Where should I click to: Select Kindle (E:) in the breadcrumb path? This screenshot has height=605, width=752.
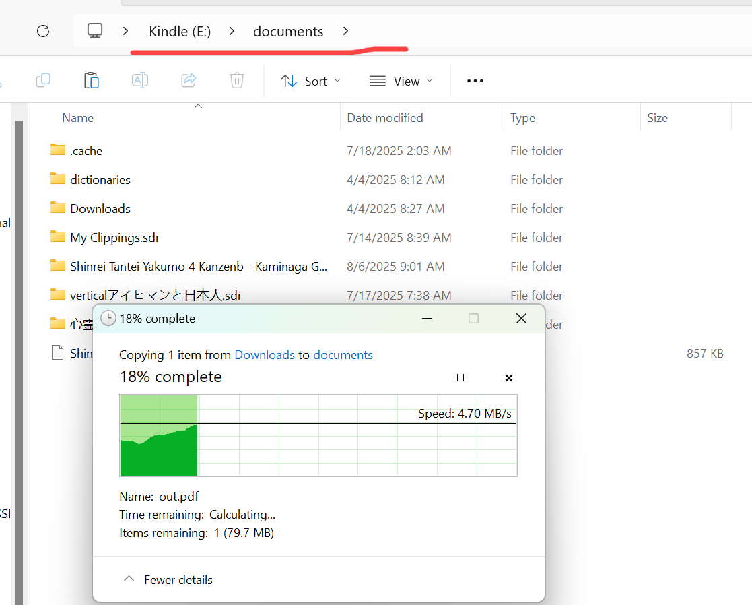pos(180,31)
